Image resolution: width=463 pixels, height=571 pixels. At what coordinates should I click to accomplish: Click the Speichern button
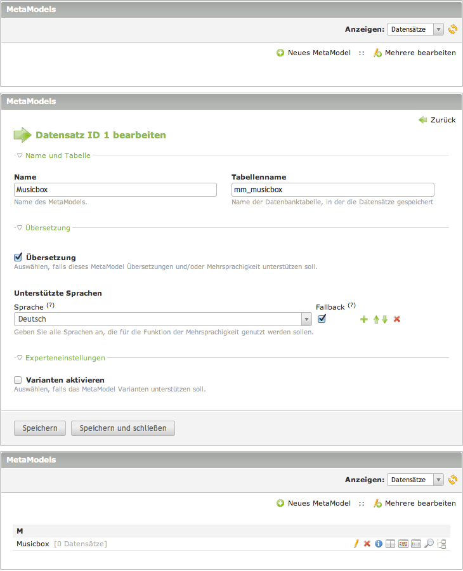[x=40, y=428]
